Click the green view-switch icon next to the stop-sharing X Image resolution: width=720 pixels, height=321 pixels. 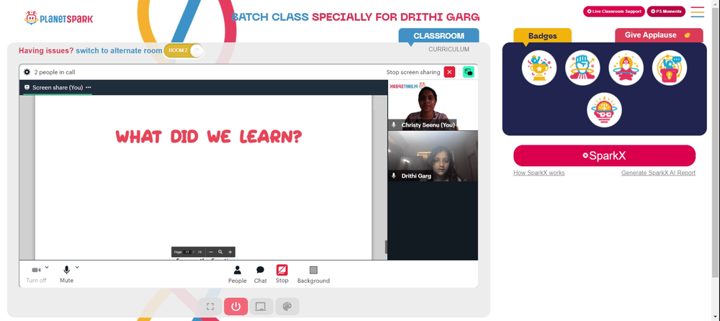point(469,72)
